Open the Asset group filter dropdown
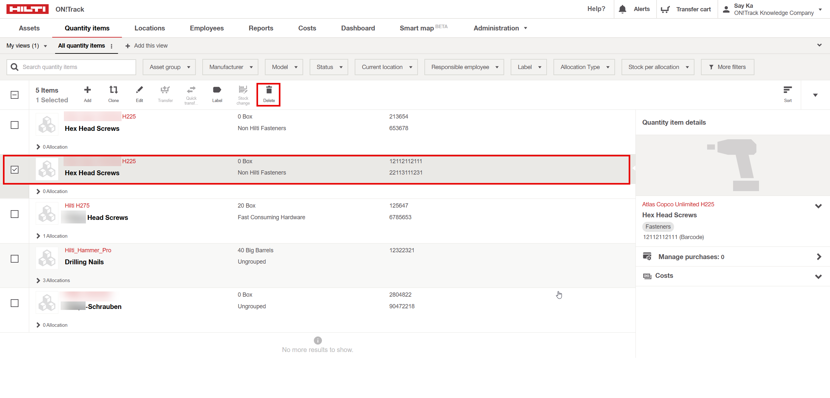 tap(169, 67)
